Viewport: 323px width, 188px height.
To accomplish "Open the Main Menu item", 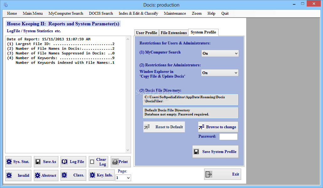I will pos(33,13).
